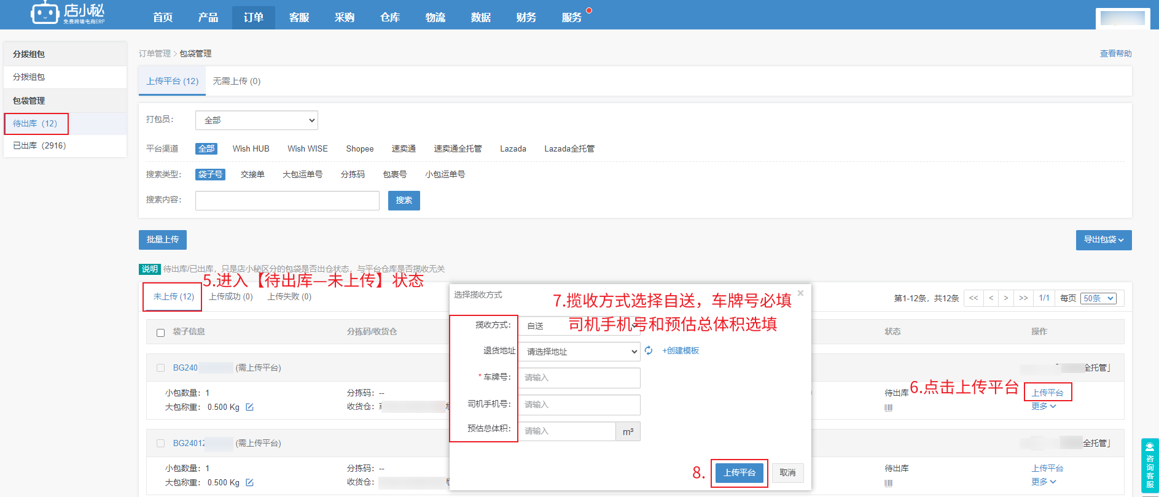Focus the 搜索内容 input field
This screenshot has width=1159, height=497.
pyautogui.click(x=287, y=201)
